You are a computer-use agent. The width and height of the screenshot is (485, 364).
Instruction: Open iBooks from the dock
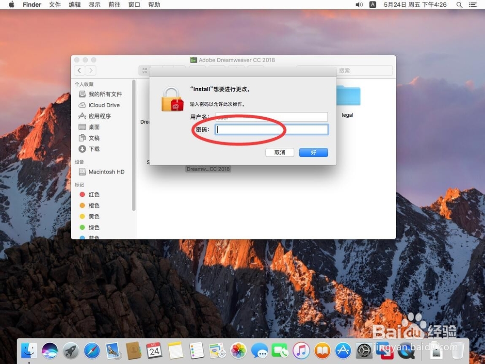[x=323, y=351]
